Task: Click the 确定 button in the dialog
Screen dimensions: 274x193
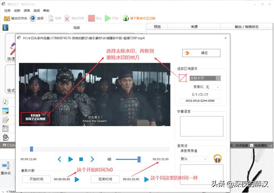Action: (201, 53)
